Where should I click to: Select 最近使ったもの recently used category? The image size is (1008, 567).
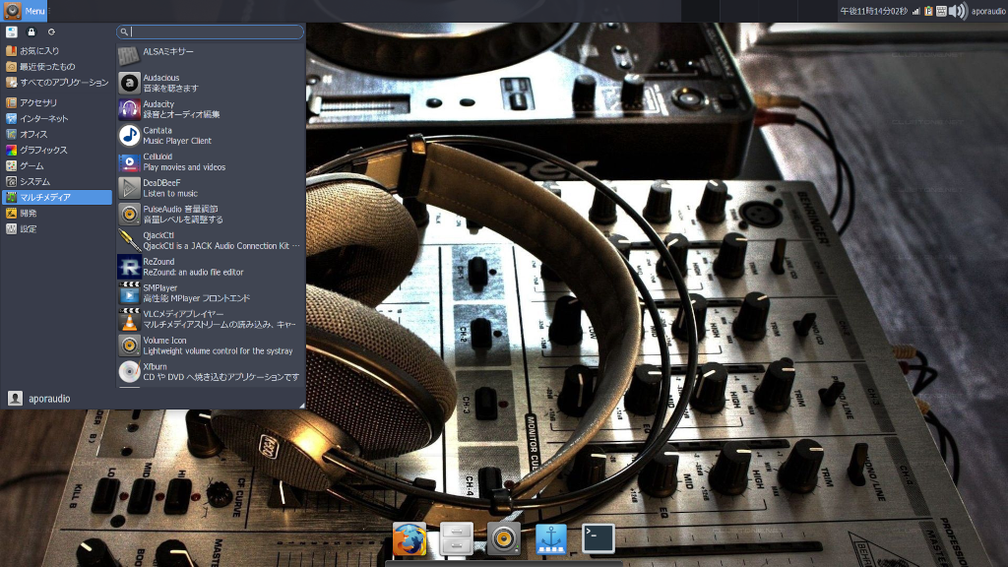[x=57, y=66]
